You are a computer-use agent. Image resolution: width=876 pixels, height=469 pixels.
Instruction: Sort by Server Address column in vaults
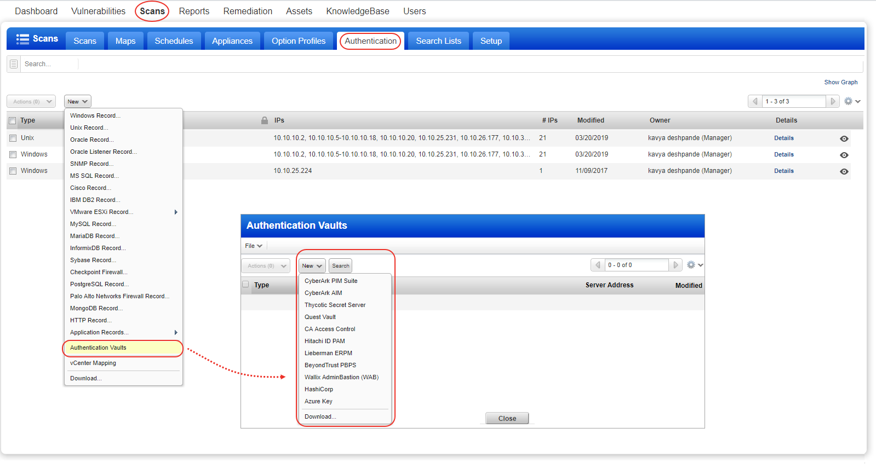click(609, 285)
